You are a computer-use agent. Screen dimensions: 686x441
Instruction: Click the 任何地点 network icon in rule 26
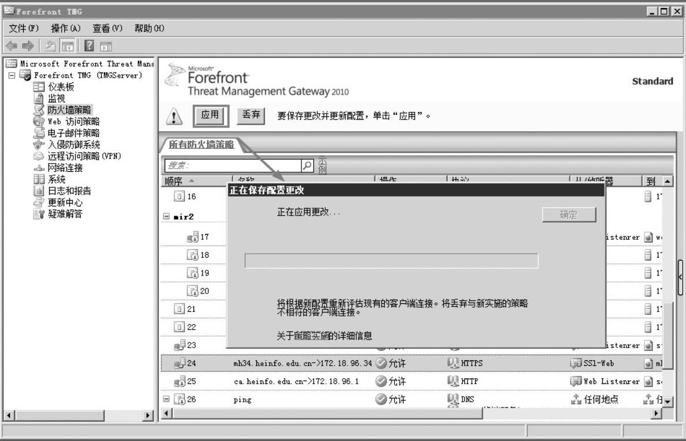pyautogui.click(x=576, y=399)
